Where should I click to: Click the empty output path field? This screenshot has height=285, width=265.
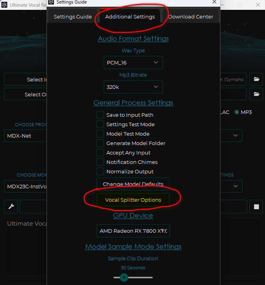(x=233, y=94)
